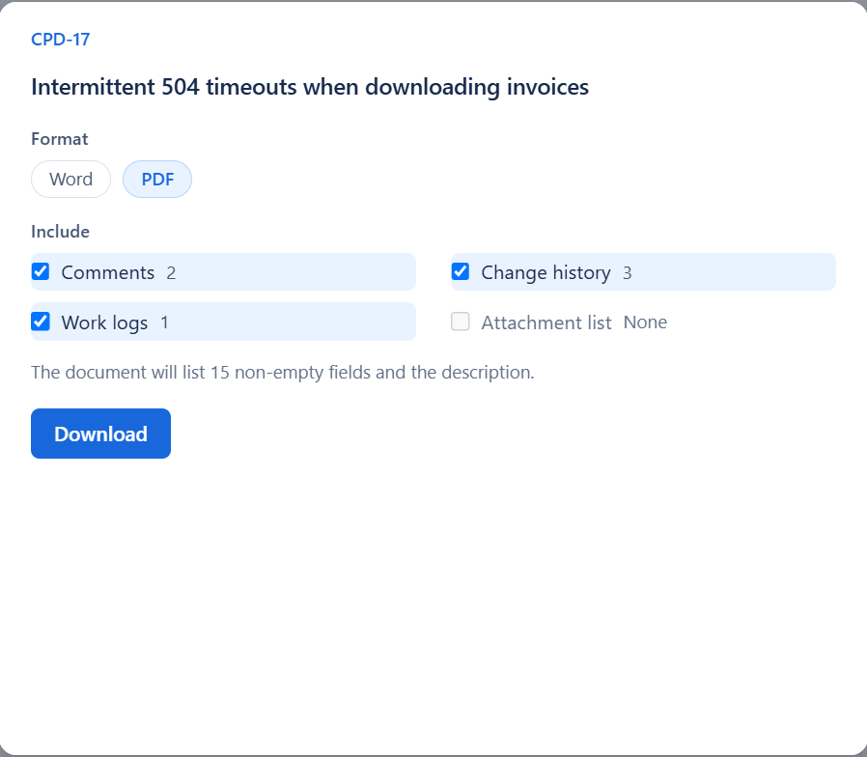Click the 'Include' section label
This screenshot has height=757, width=867.
(60, 231)
